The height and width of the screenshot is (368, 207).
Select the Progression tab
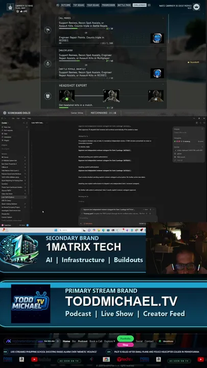pyautogui.click(x=108, y=5)
